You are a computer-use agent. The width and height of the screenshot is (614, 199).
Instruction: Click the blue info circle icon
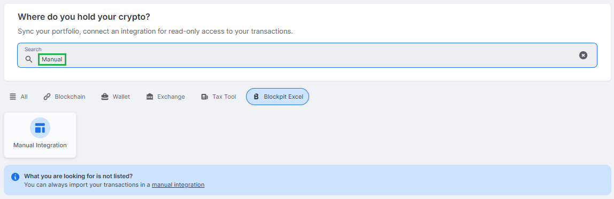16,177
